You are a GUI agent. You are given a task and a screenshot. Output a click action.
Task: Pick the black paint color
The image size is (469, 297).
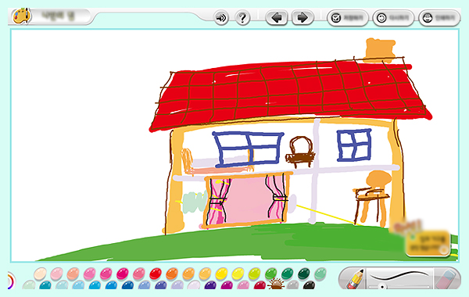tap(309, 285)
